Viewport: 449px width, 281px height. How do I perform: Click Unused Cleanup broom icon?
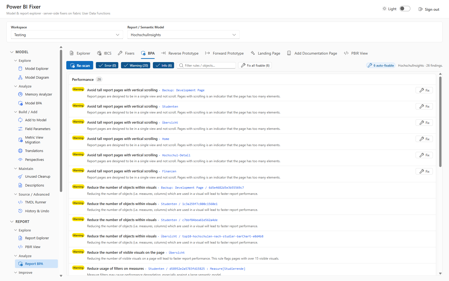click(20, 176)
